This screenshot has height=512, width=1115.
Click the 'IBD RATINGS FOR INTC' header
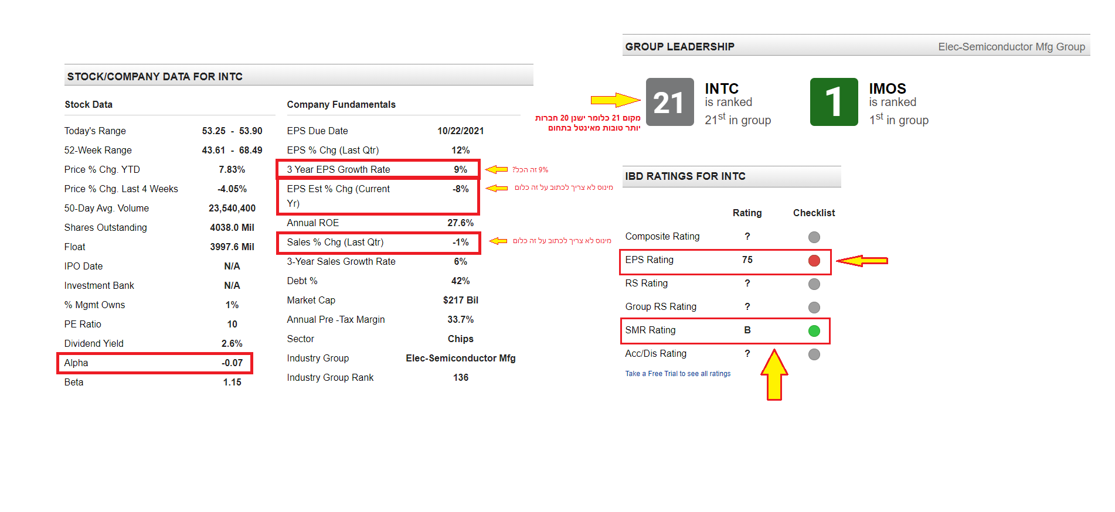685,176
